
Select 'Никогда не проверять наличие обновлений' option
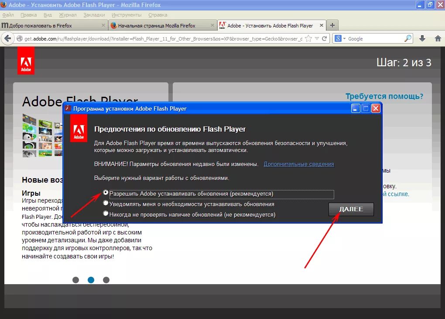point(106,214)
